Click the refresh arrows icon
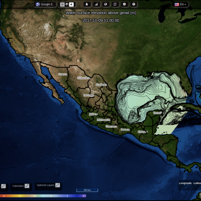 (115, 5)
